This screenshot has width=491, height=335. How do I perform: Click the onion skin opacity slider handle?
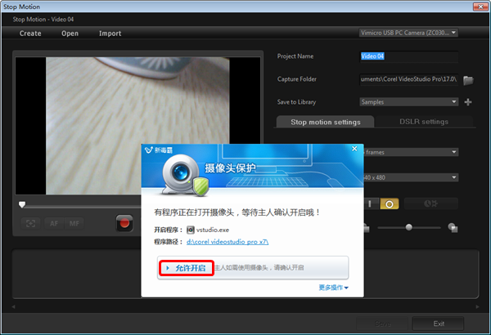409,227
